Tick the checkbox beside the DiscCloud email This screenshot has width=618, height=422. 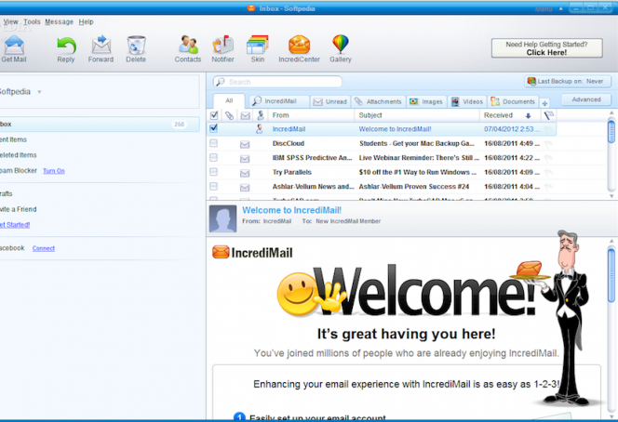214,144
